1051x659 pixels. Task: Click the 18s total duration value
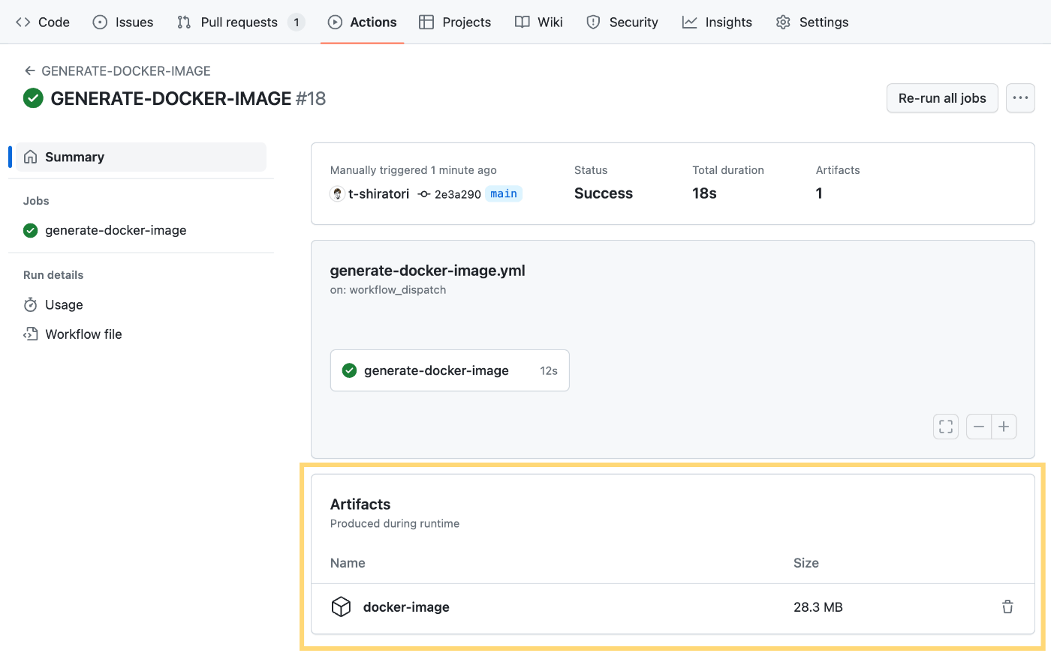coord(704,193)
